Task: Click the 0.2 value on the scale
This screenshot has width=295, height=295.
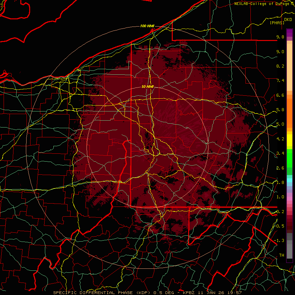Action: (x=280, y=212)
